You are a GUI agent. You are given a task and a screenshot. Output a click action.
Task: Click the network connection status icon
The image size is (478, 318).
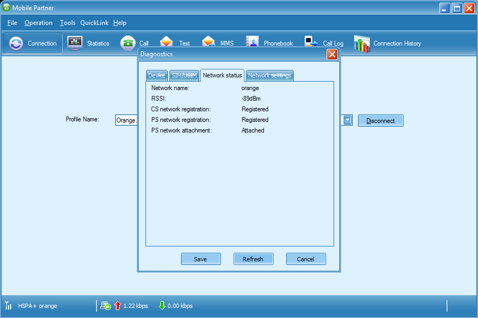click(106, 306)
